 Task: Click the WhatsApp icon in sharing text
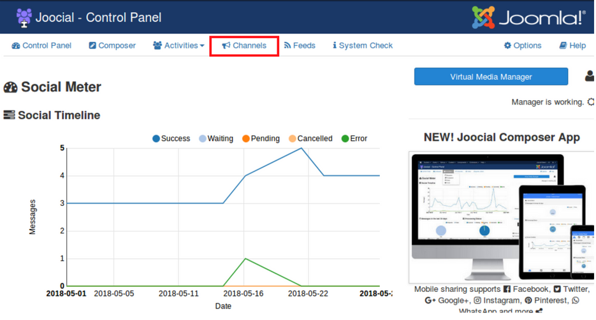coord(576,301)
